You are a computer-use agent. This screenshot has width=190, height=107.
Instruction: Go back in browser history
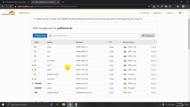(x=3, y=7)
